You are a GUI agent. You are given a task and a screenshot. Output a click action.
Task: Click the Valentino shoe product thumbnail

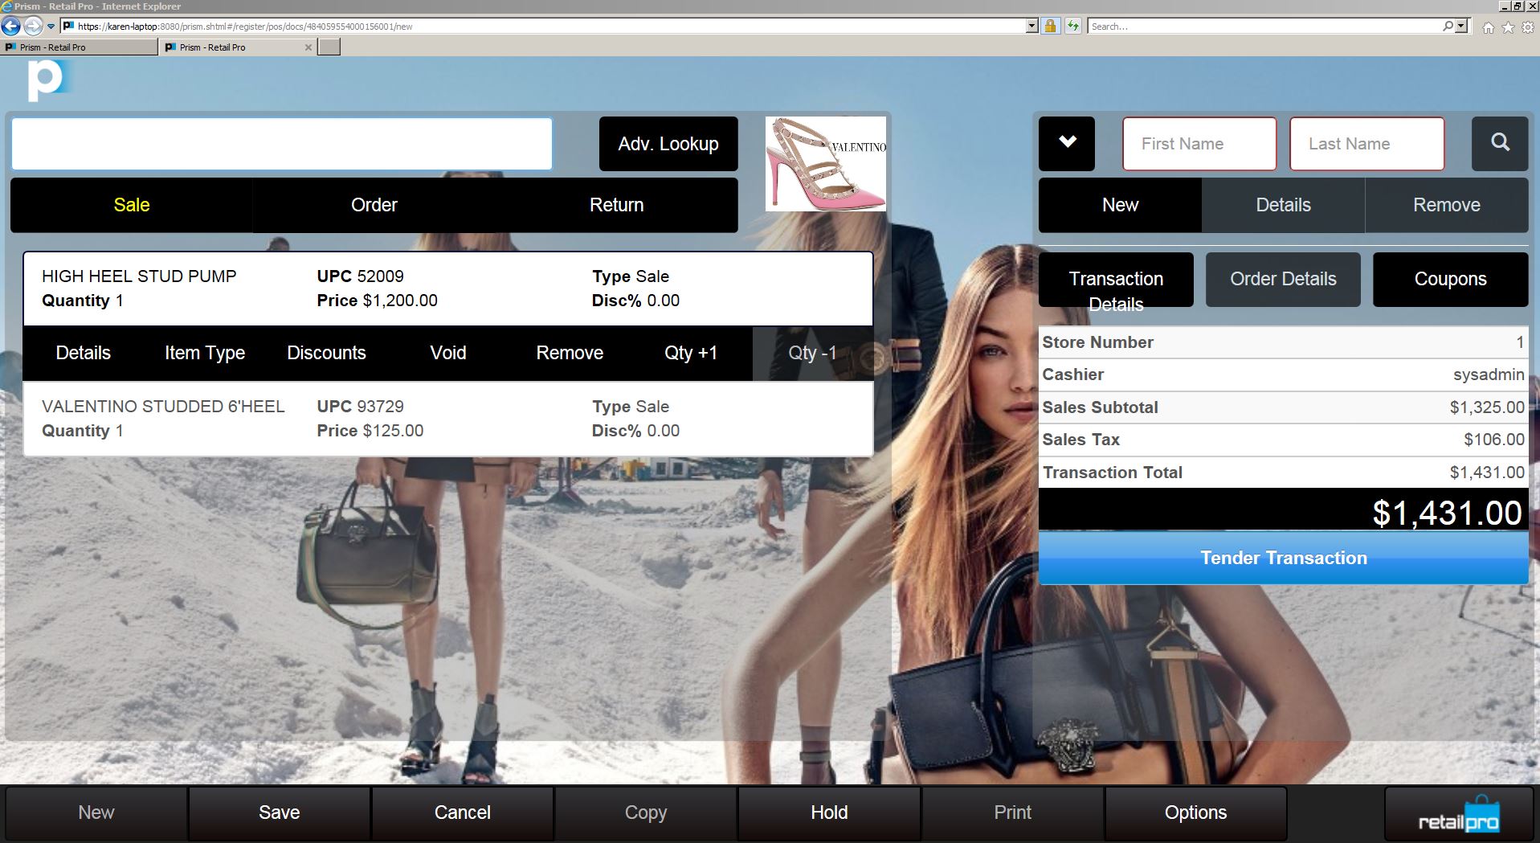(x=825, y=164)
